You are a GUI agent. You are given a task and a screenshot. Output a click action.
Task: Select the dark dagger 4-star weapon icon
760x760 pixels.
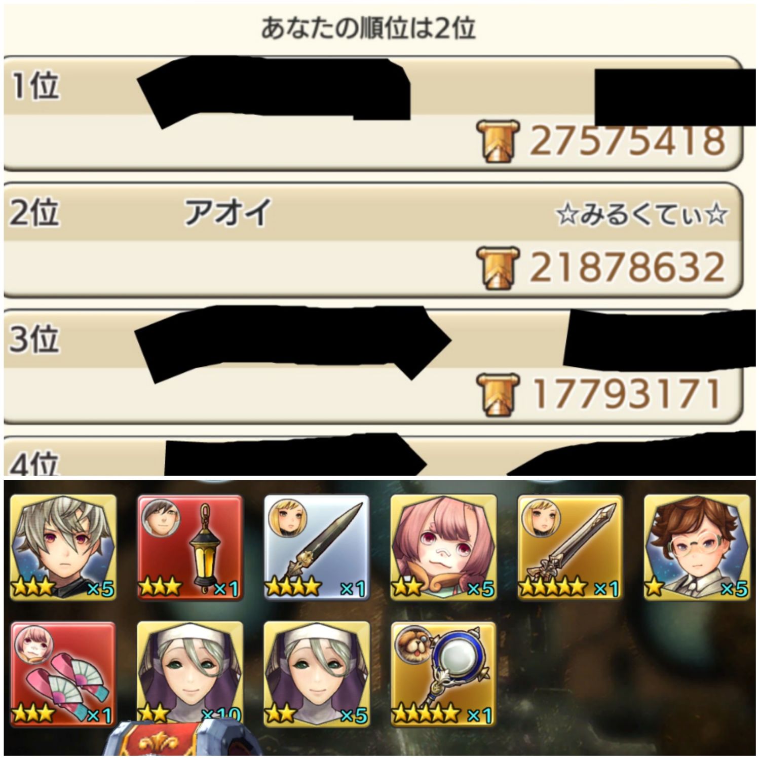click(317, 547)
